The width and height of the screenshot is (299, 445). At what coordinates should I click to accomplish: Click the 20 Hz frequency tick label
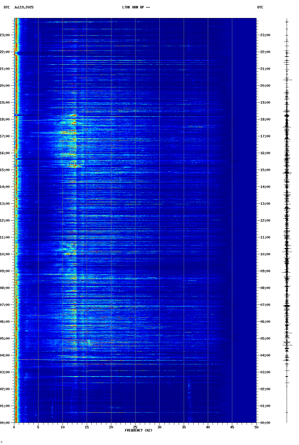tap(111, 427)
